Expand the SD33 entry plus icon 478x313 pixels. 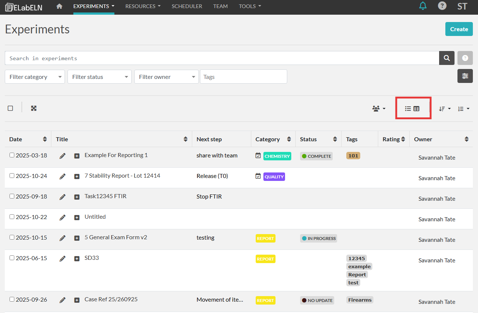coord(77,259)
